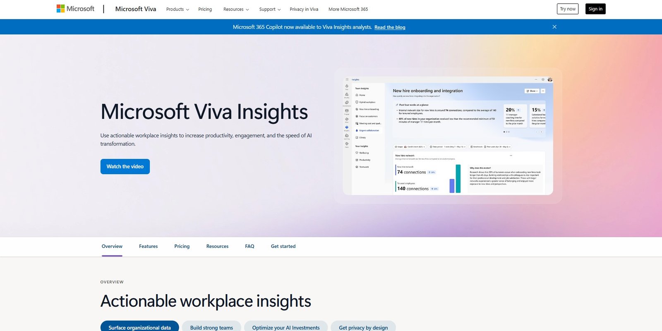Viewport: 662px width, 331px height.
Task: Select the Get privacy by design pill
Action: (x=363, y=327)
